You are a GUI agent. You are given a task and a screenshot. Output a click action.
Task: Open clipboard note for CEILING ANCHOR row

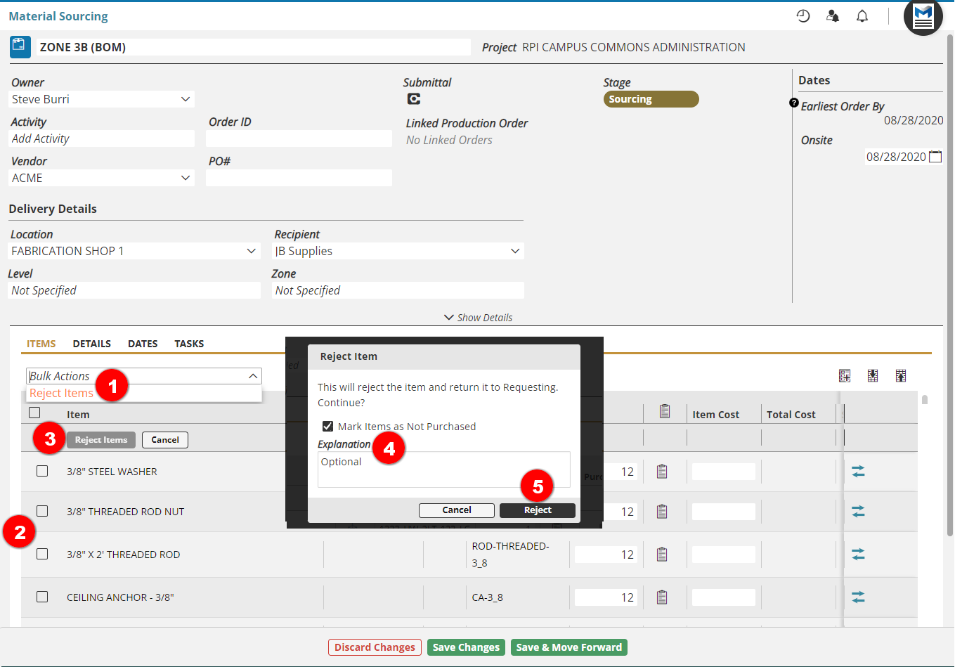tap(662, 597)
